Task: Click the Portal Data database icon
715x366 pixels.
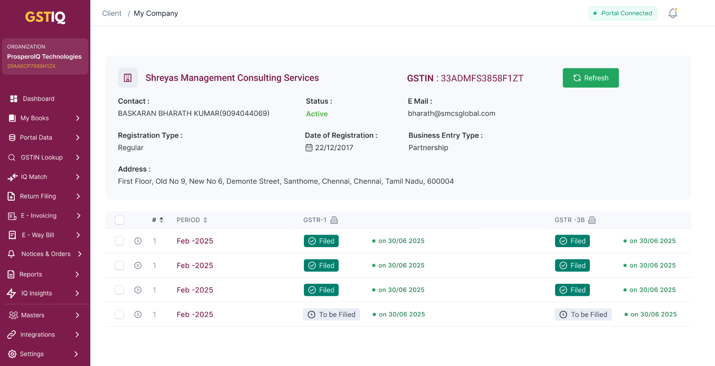Action: pos(13,138)
